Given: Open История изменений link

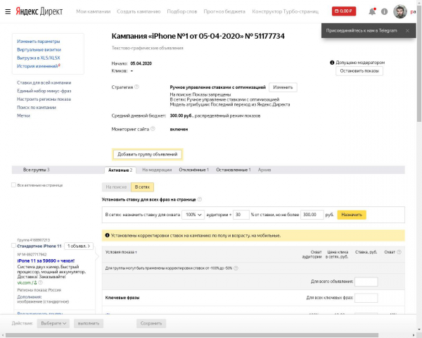Looking at the screenshot, I should (x=37, y=66).
